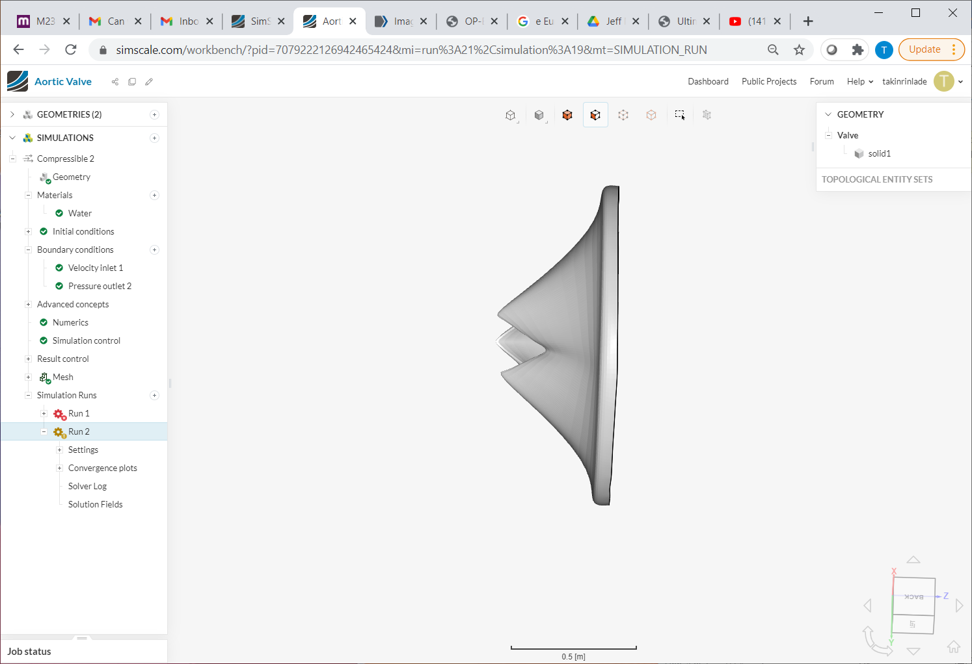The width and height of the screenshot is (972, 664).
Task: Open the Help dropdown menu
Action: tap(859, 81)
